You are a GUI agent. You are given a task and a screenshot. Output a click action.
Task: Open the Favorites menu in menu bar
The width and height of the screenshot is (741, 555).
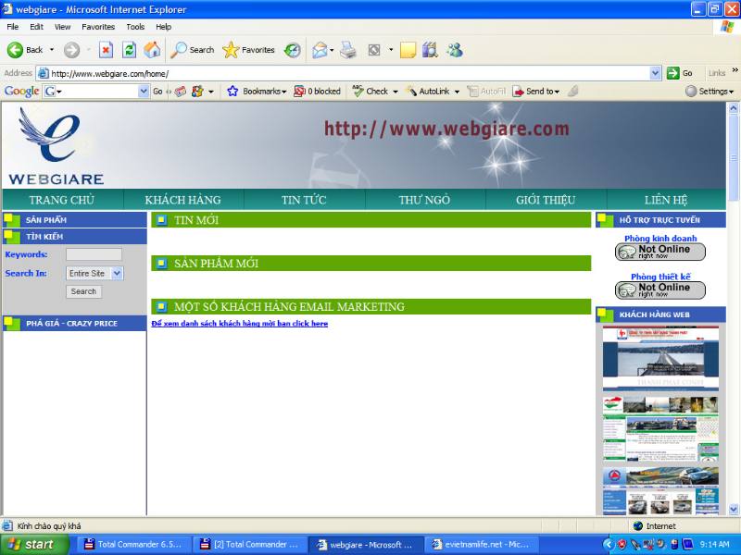98,27
